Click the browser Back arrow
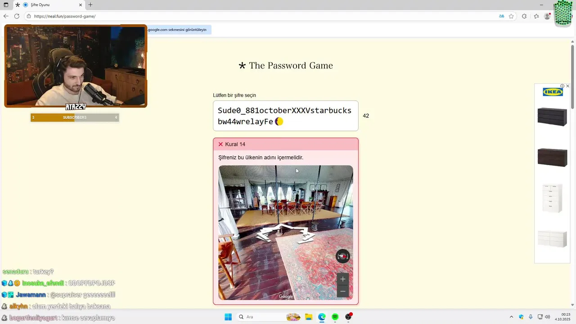Viewport: 576px width, 324px height. pos(6,16)
